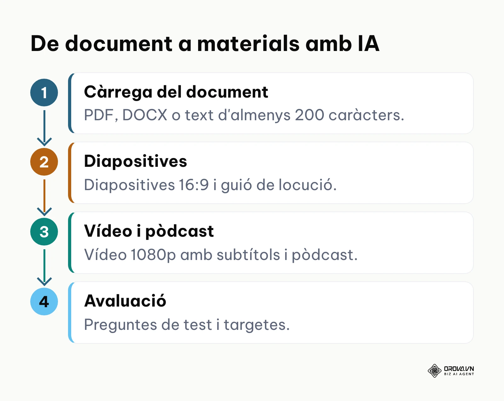The image size is (504, 401).
Task: Click 'Diapositives 16:9 i guió de locució.'
Action: click(210, 185)
